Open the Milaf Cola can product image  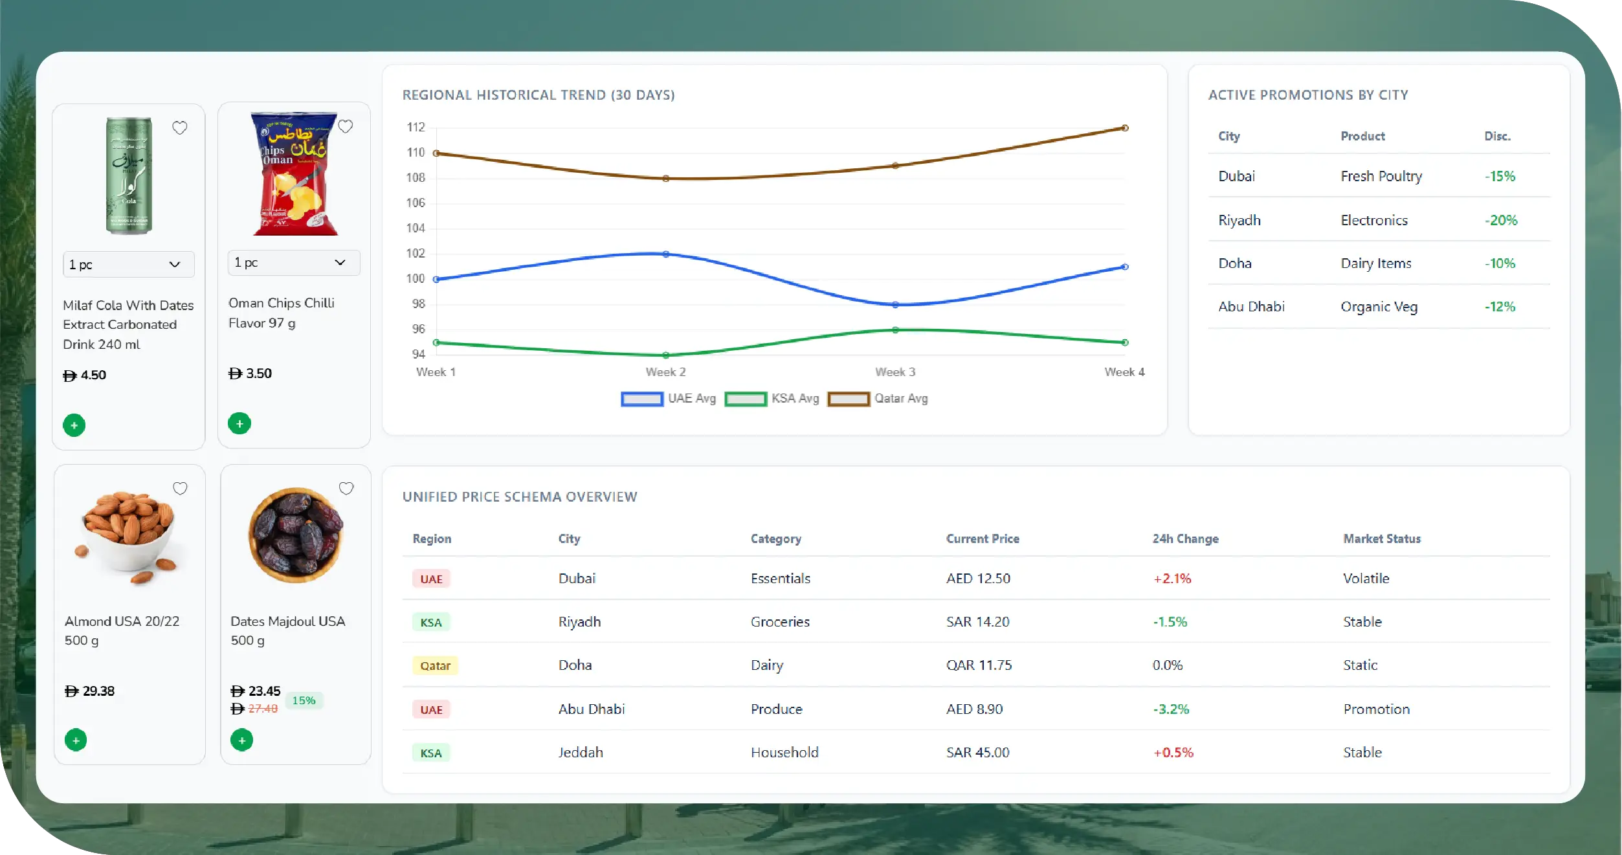(129, 175)
